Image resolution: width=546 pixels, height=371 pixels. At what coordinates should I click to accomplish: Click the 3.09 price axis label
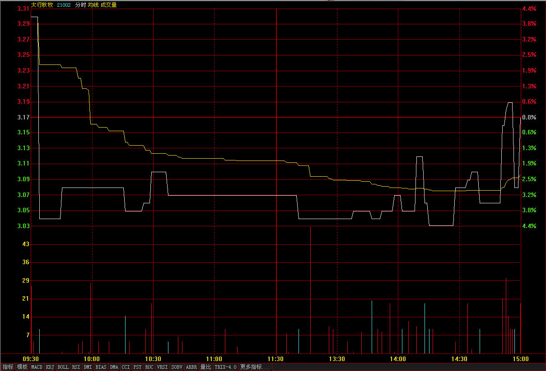pos(23,179)
